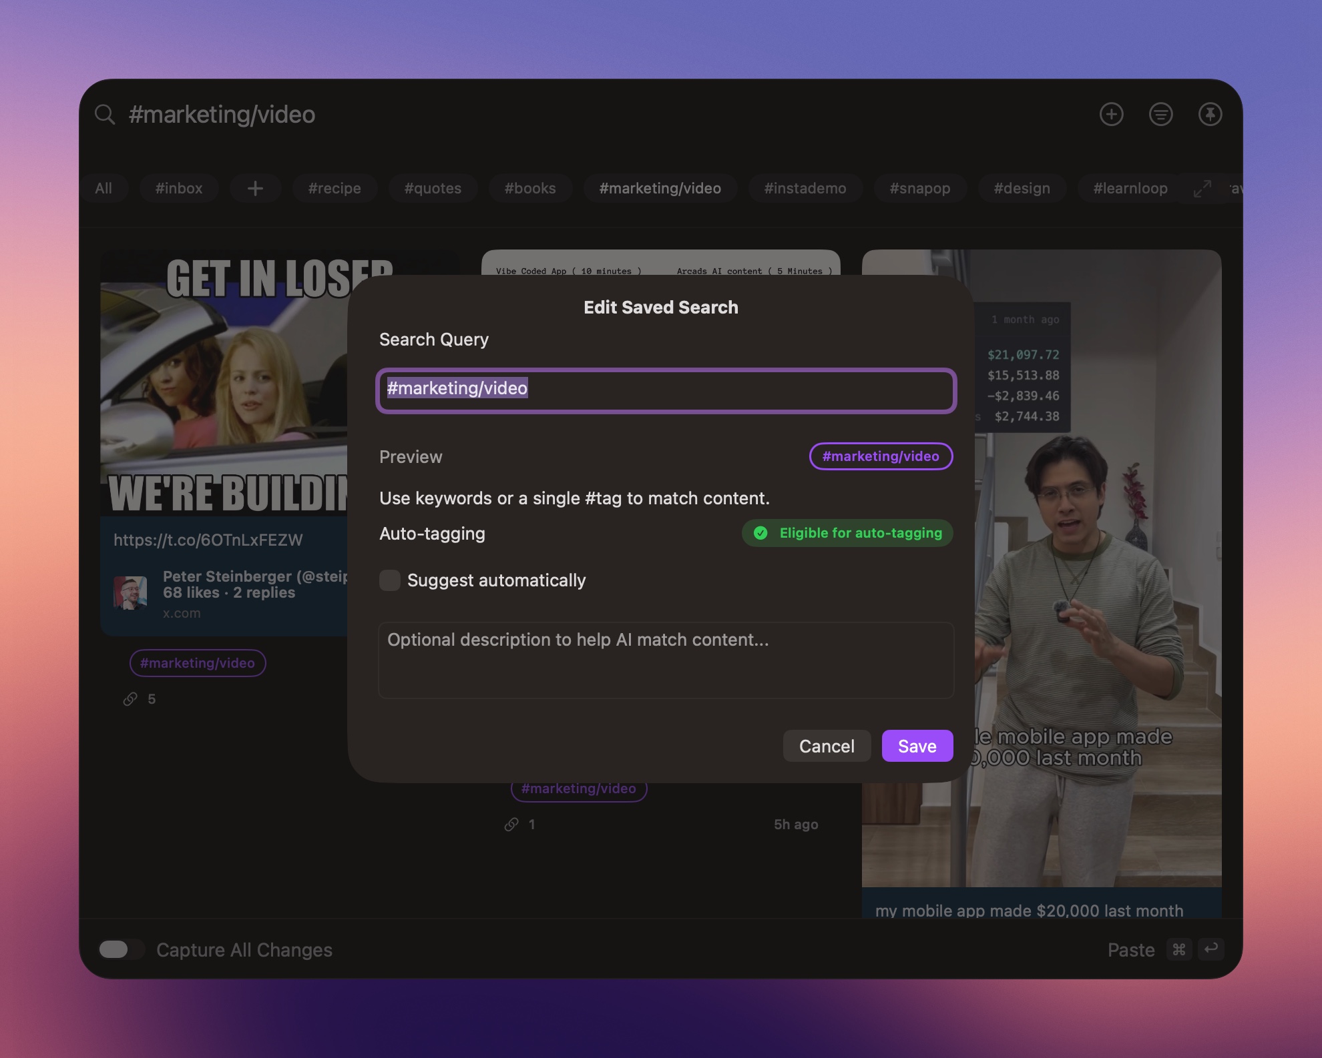The width and height of the screenshot is (1322, 1058).
Task: Click the Cancel button
Action: pos(827,746)
